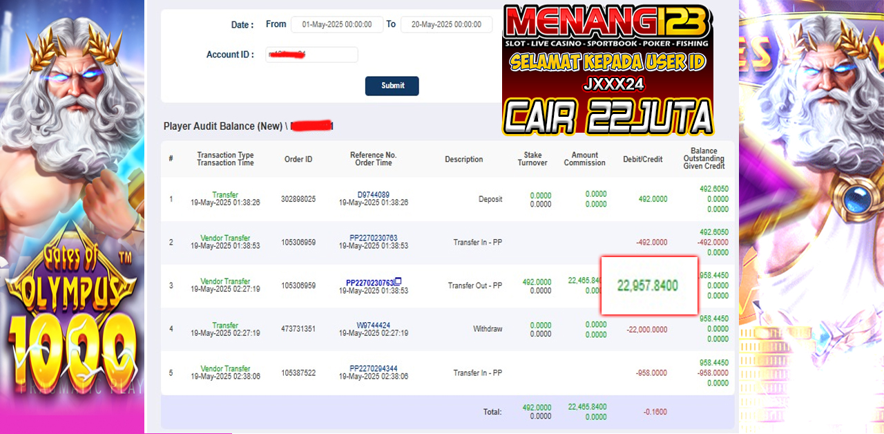The width and height of the screenshot is (884, 434).
Task: Select the total debit/credit value '-0.1600'
Action: click(x=655, y=412)
